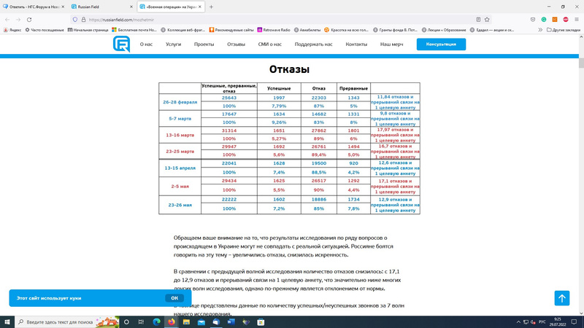
Task: Switch to Russian Field tab
Action: click(102, 7)
